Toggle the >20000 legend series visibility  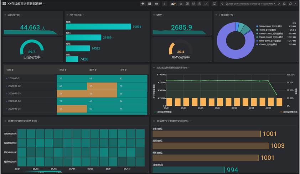point(269,44)
